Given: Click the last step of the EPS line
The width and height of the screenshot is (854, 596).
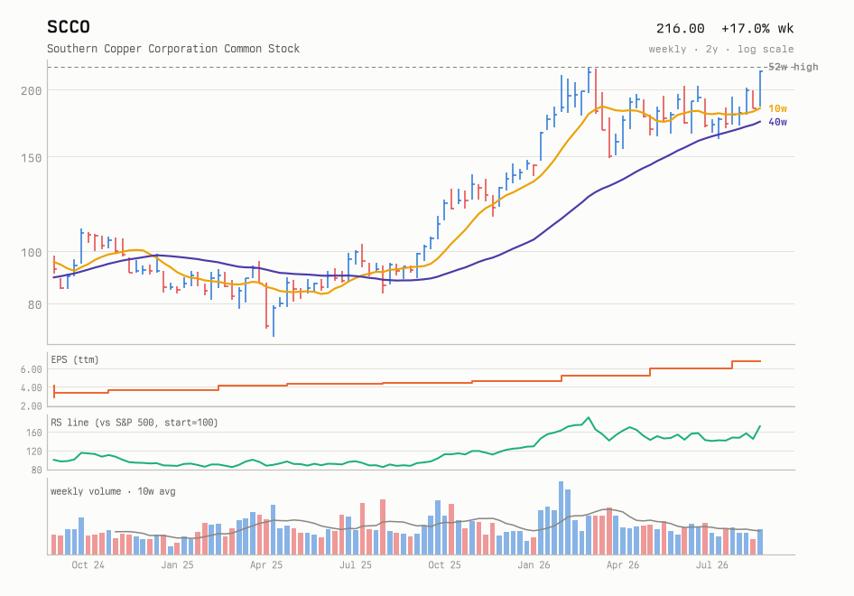Looking at the screenshot, I should [747, 361].
